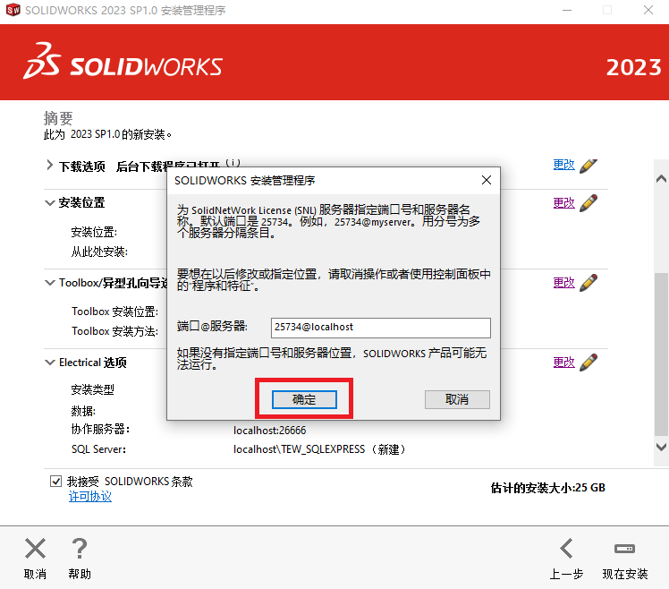The image size is (669, 589).
Task: Click the 从此处安装: label
Action: click(99, 252)
